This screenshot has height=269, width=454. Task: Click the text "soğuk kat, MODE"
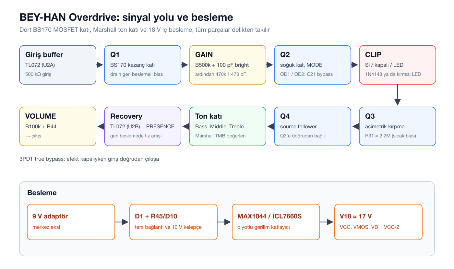coord(301,65)
